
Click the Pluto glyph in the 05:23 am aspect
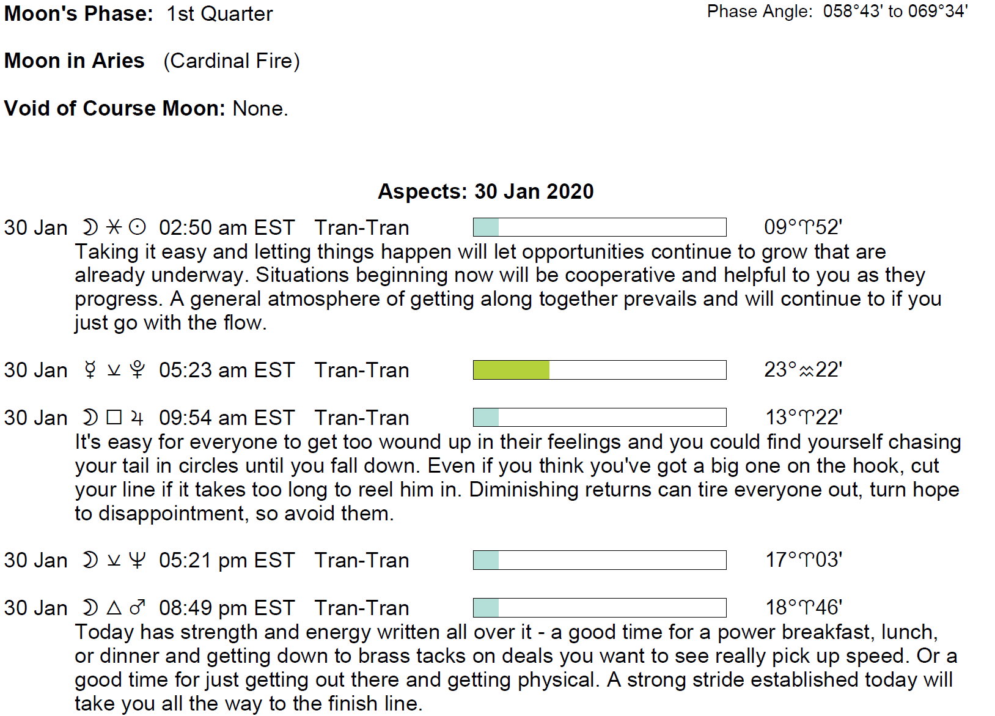pos(138,370)
